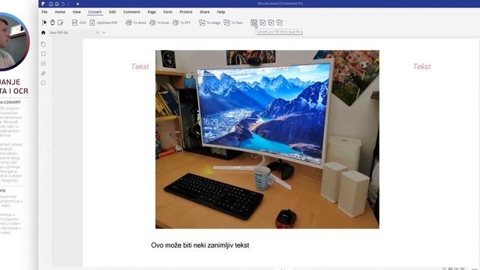
Task: Click the Convert to Epub icon
Action: [x=253, y=22]
